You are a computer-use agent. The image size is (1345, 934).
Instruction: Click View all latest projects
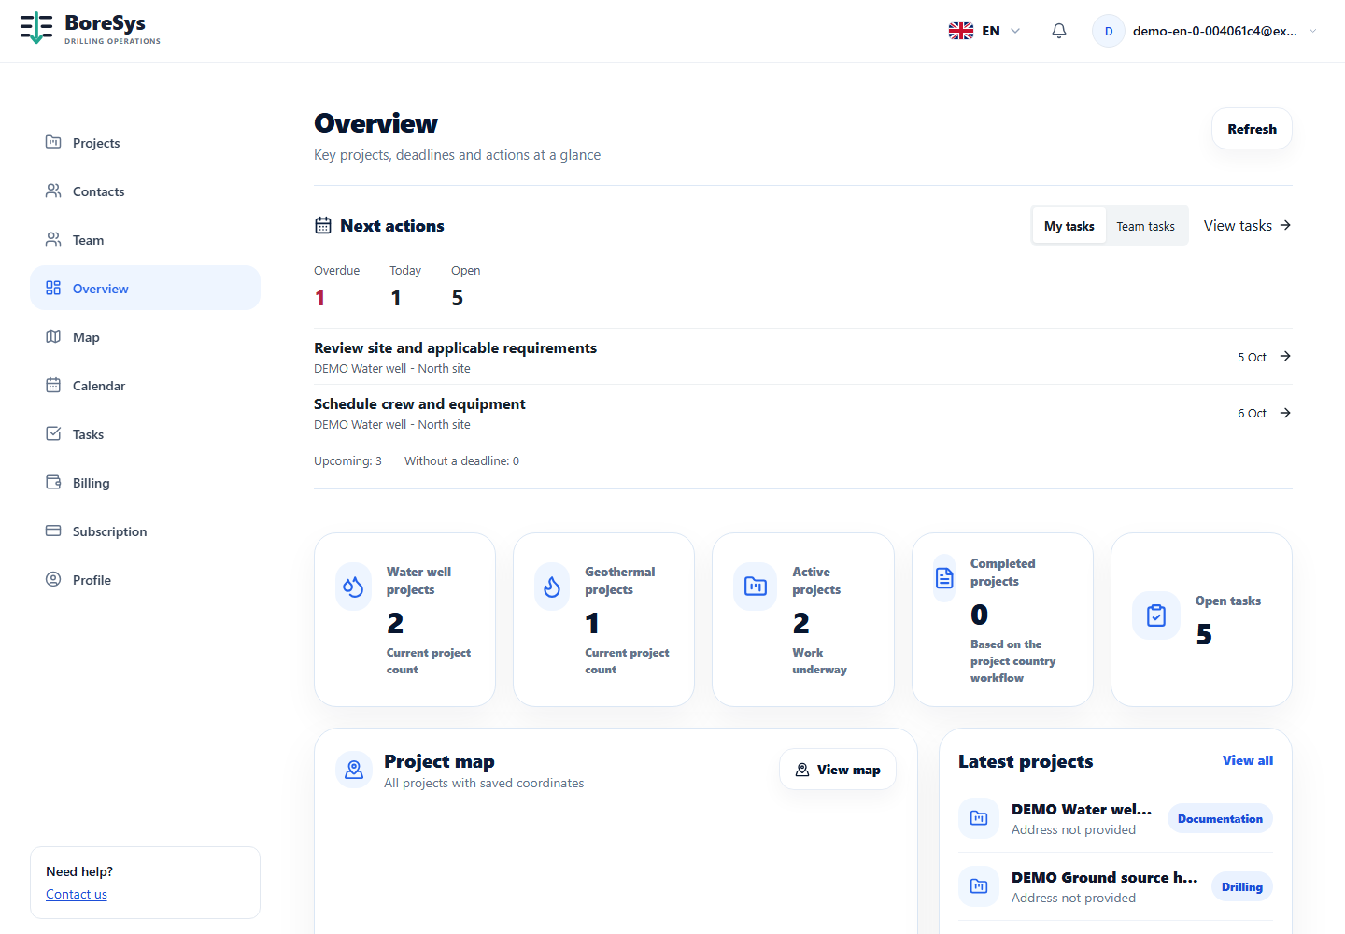point(1248,760)
